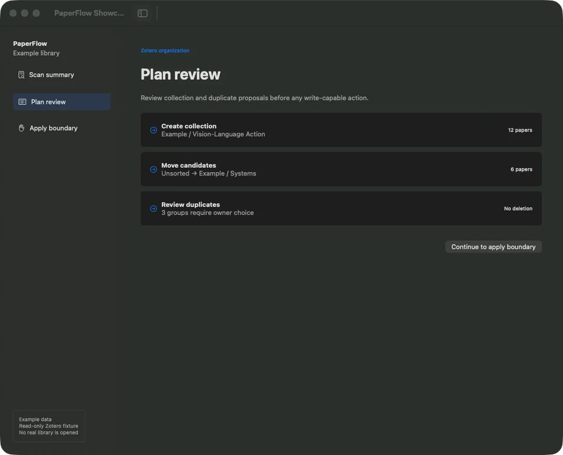Minimize window with the middle traffic light

25,14
